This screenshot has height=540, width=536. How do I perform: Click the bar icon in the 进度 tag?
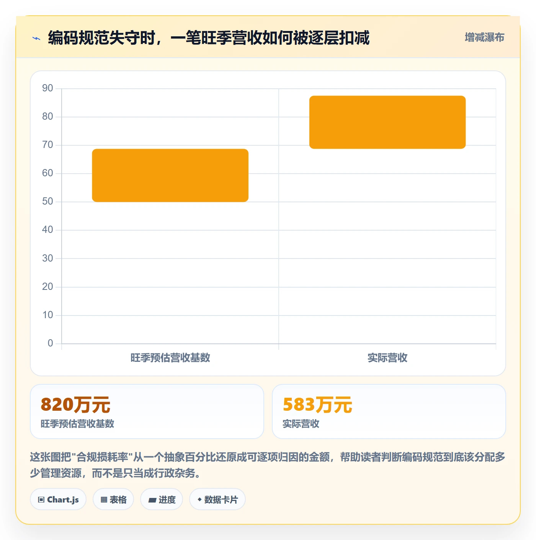pos(152,500)
